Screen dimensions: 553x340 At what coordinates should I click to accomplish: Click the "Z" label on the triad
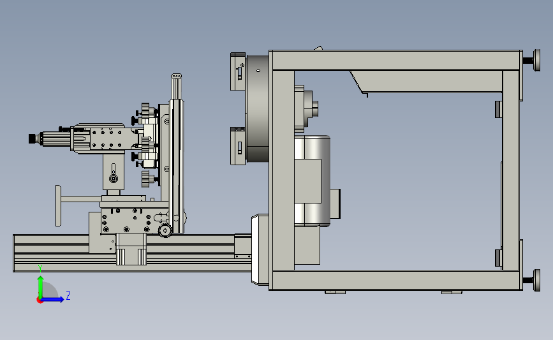point(68,295)
